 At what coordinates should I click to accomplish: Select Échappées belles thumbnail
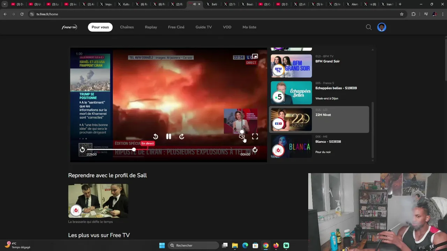[291, 93]
